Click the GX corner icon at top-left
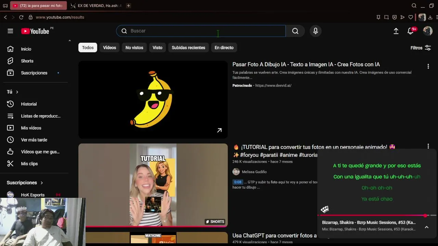438x246 pixels. pos(5,5)
